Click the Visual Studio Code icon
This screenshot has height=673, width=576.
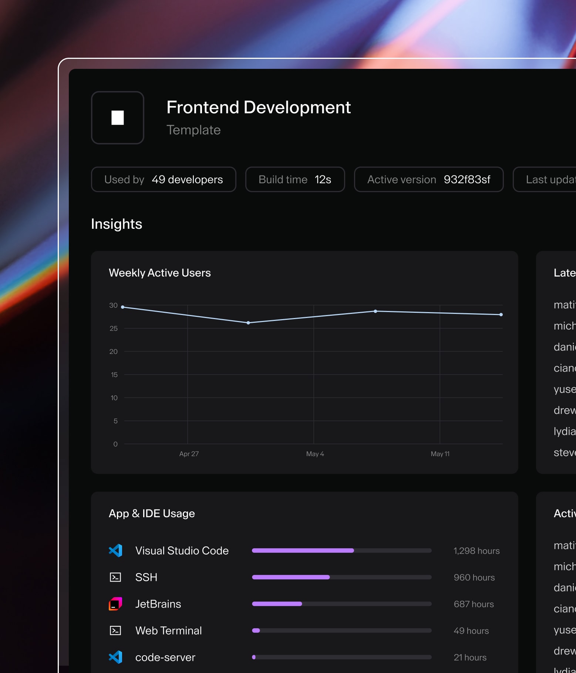(115, 550)
